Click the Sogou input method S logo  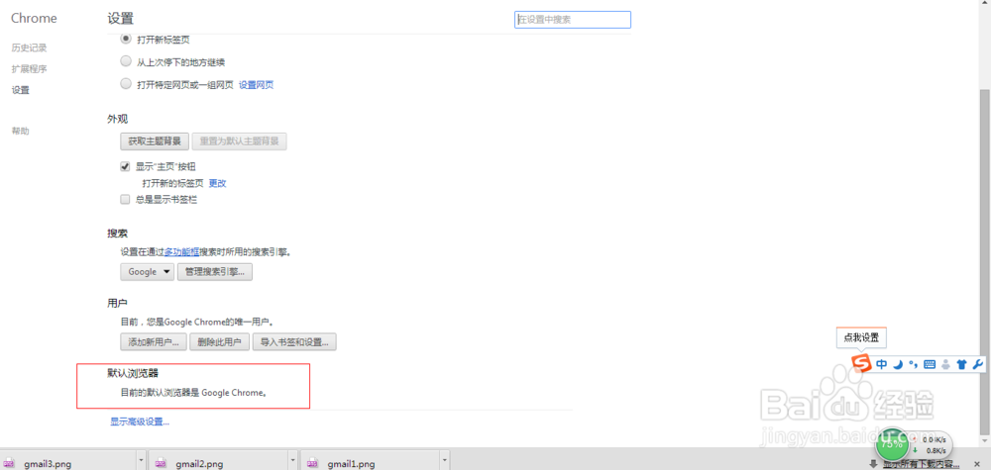coord(861,363)
